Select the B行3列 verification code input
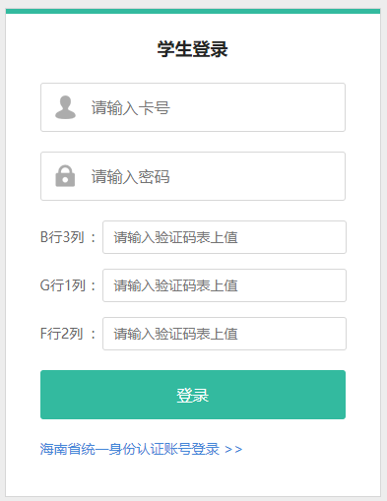This screenshot has height=501, width=387. [x=225, y=237]
